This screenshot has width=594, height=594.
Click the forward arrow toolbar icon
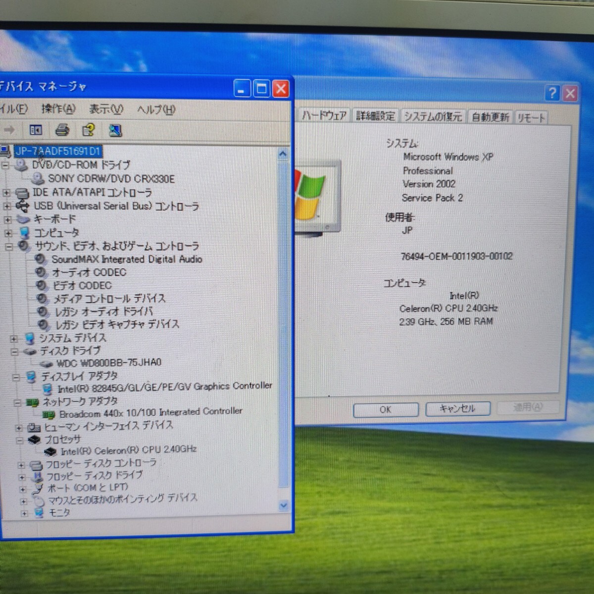point(9,130)
